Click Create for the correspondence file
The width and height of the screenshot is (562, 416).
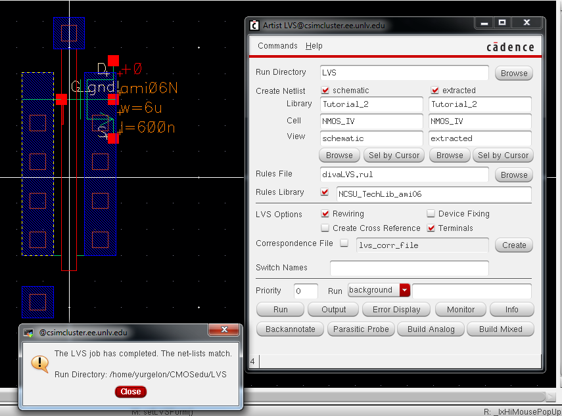[514, 245]
